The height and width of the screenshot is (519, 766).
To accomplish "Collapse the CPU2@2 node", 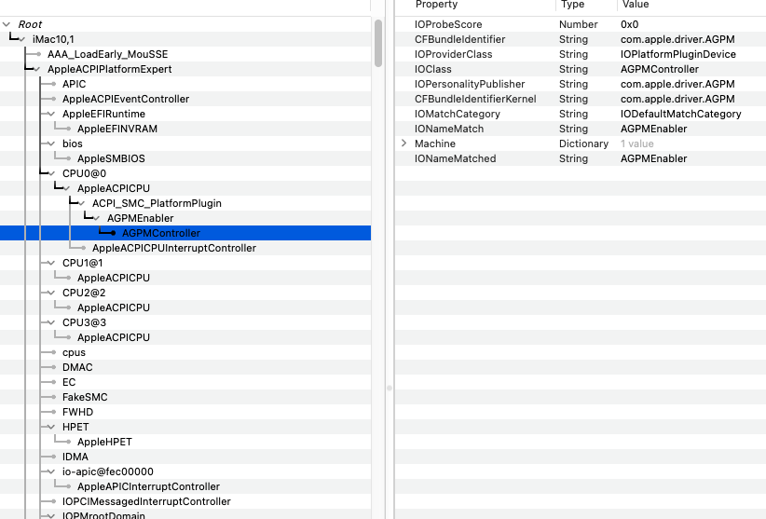I will (x=51, y=293).
